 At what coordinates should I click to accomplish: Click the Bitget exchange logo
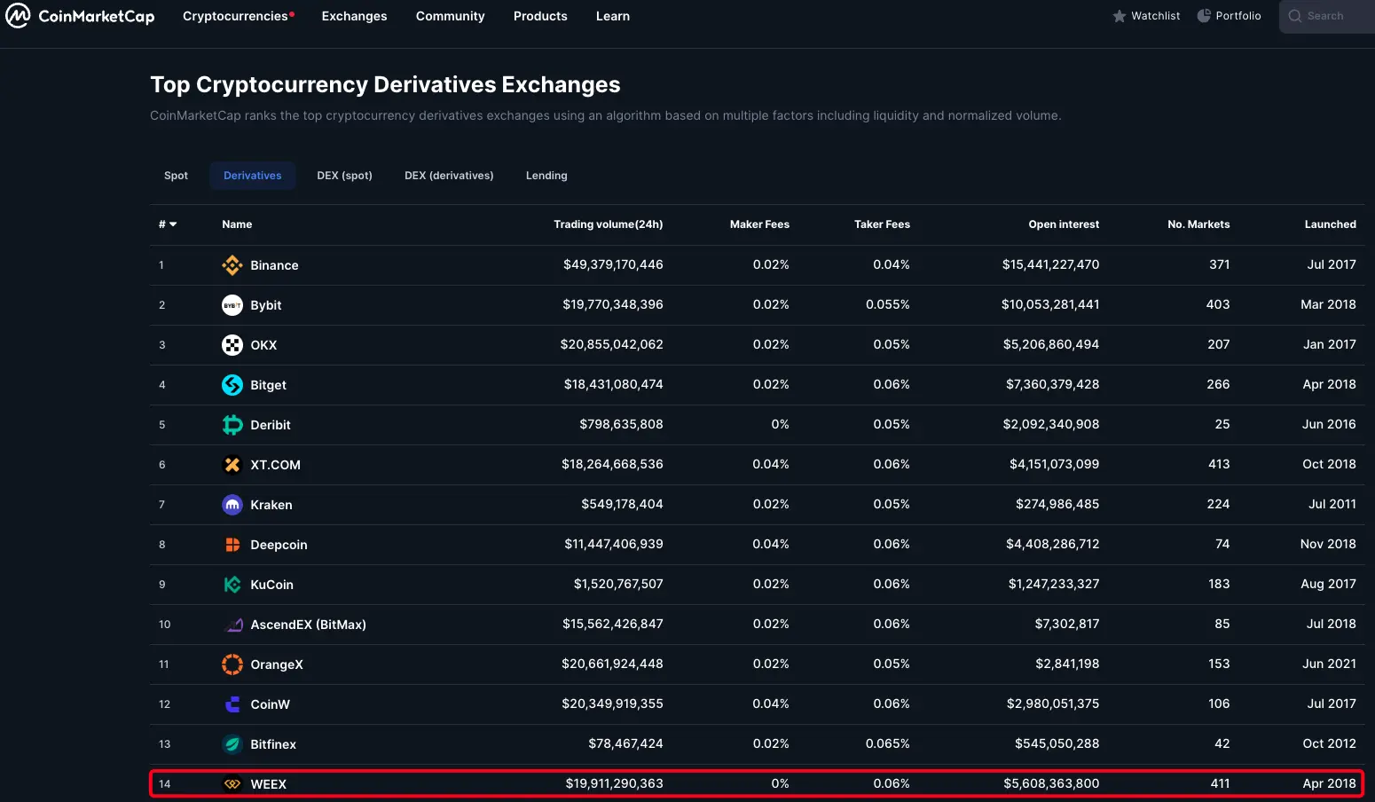point(232,385)
